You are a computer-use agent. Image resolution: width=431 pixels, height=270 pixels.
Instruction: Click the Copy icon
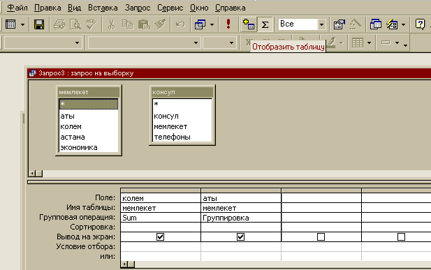[x=127, y=24]
